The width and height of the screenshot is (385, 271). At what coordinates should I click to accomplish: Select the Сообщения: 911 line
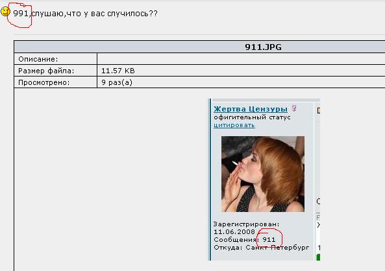coord(245,240)
